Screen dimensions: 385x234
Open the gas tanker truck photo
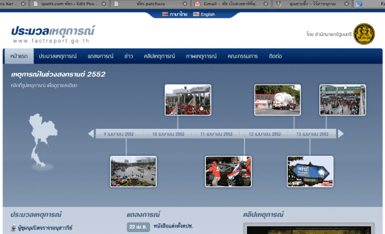(x=277, y=100)
